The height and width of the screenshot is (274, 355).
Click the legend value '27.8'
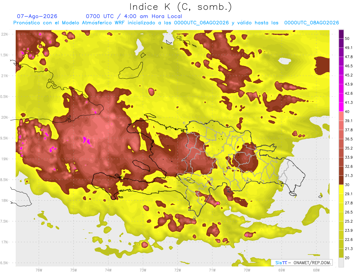coord(349,203)
